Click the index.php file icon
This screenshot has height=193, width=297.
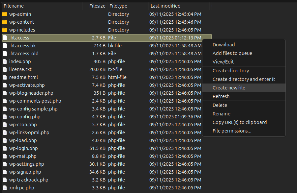5,61
